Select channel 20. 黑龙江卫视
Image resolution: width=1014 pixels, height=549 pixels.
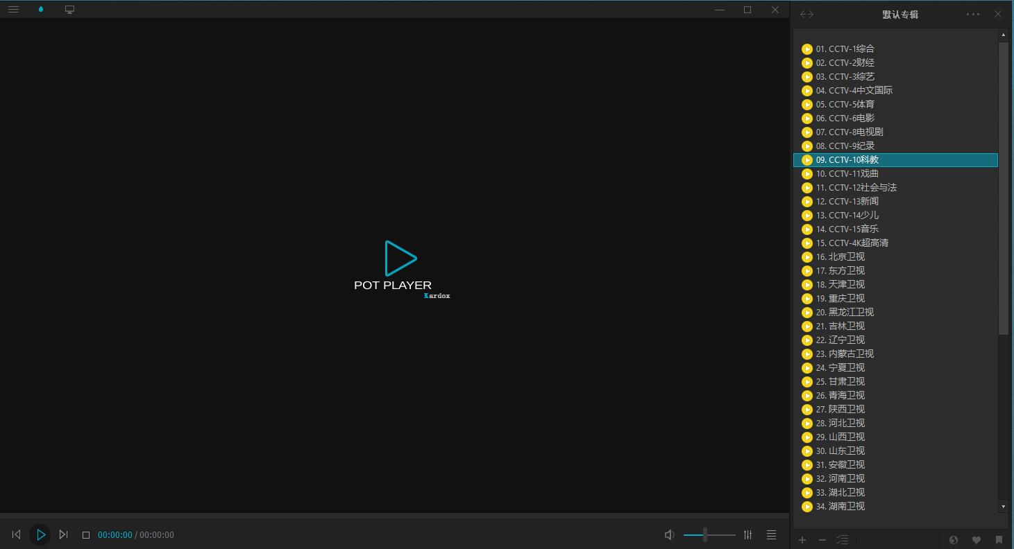pyautogui.click(x=895, y=312)
